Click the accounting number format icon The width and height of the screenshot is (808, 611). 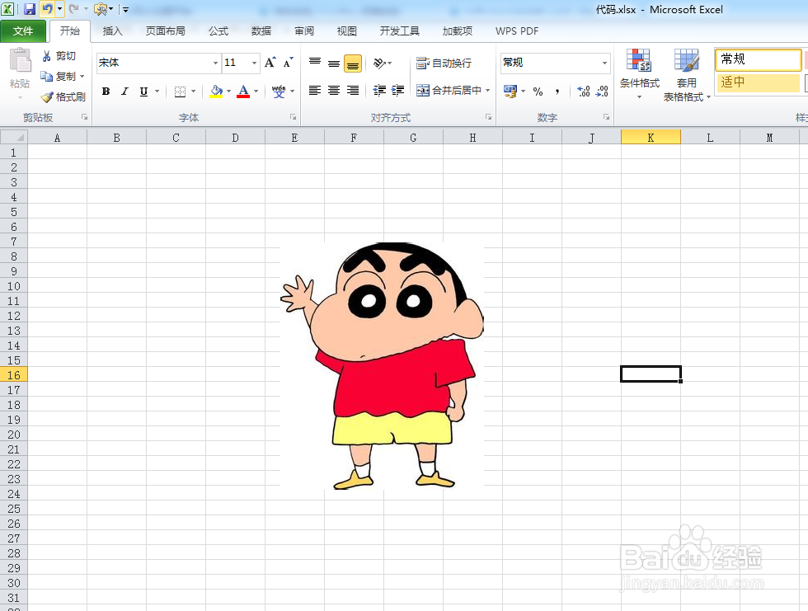510,92
